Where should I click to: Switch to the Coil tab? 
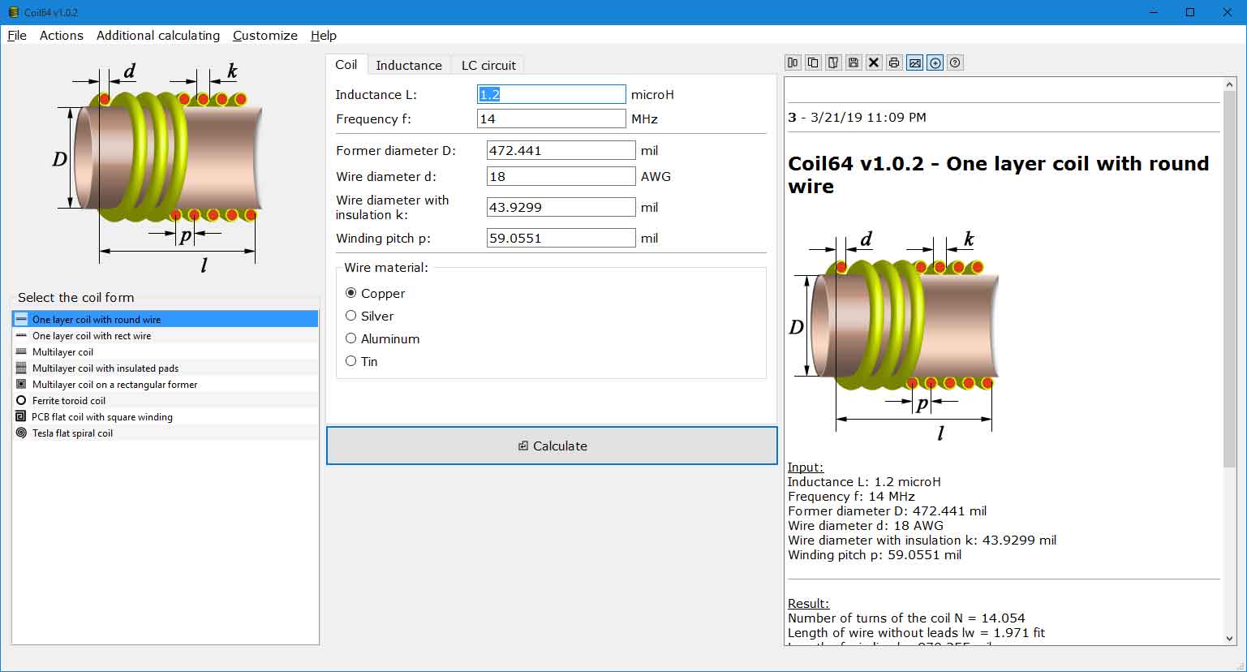(x=346, y=65)
